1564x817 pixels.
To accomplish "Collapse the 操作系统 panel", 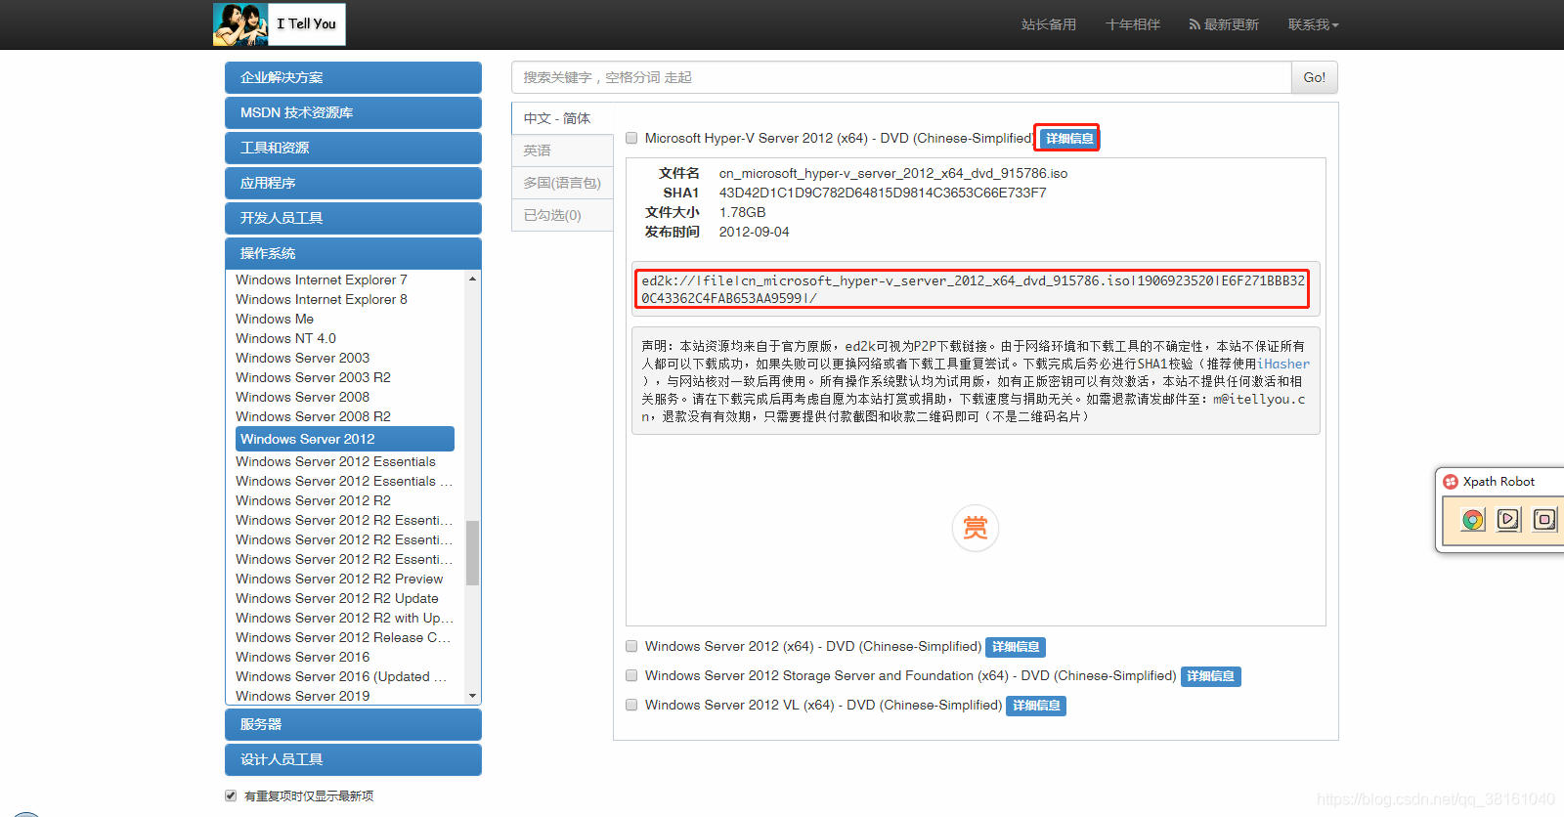I will (x=353, y=253).
